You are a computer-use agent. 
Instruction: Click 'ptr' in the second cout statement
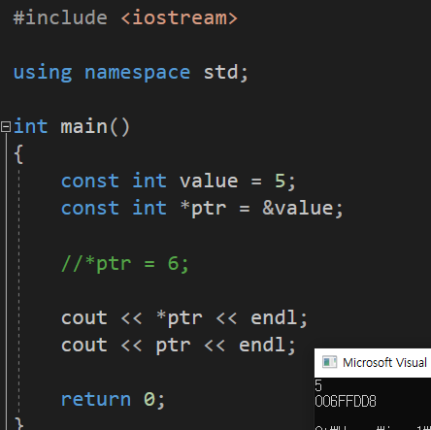pos(173,346)
